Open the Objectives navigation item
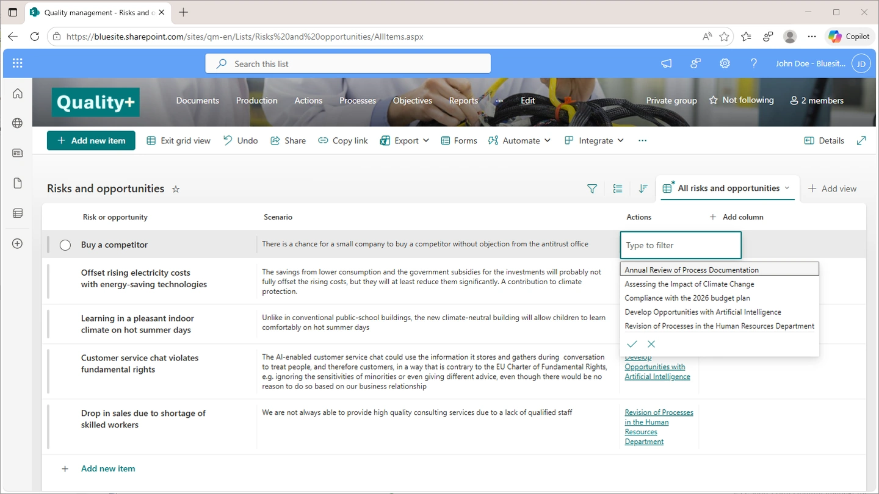This screenshot has width=879, height=494. click(x=412, y=101)
